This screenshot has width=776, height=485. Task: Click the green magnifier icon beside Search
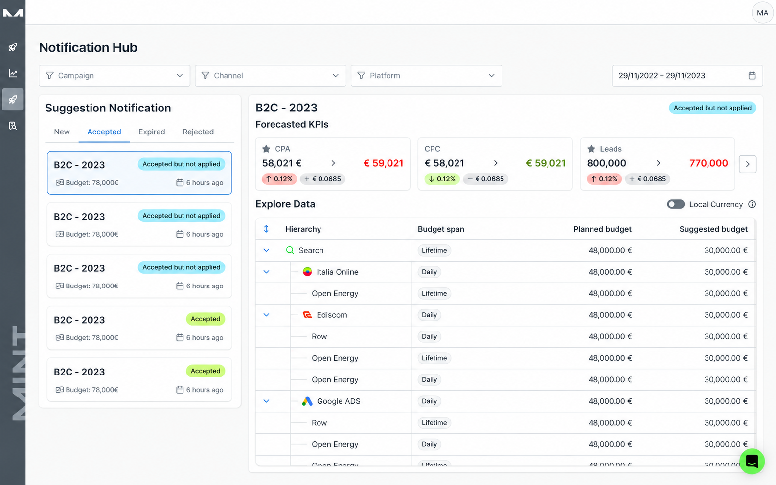pos(290,250)
